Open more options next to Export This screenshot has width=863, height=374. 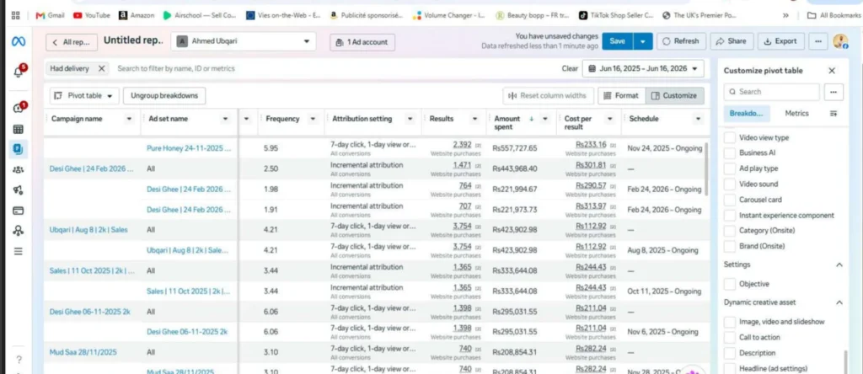tap(818, 41)
